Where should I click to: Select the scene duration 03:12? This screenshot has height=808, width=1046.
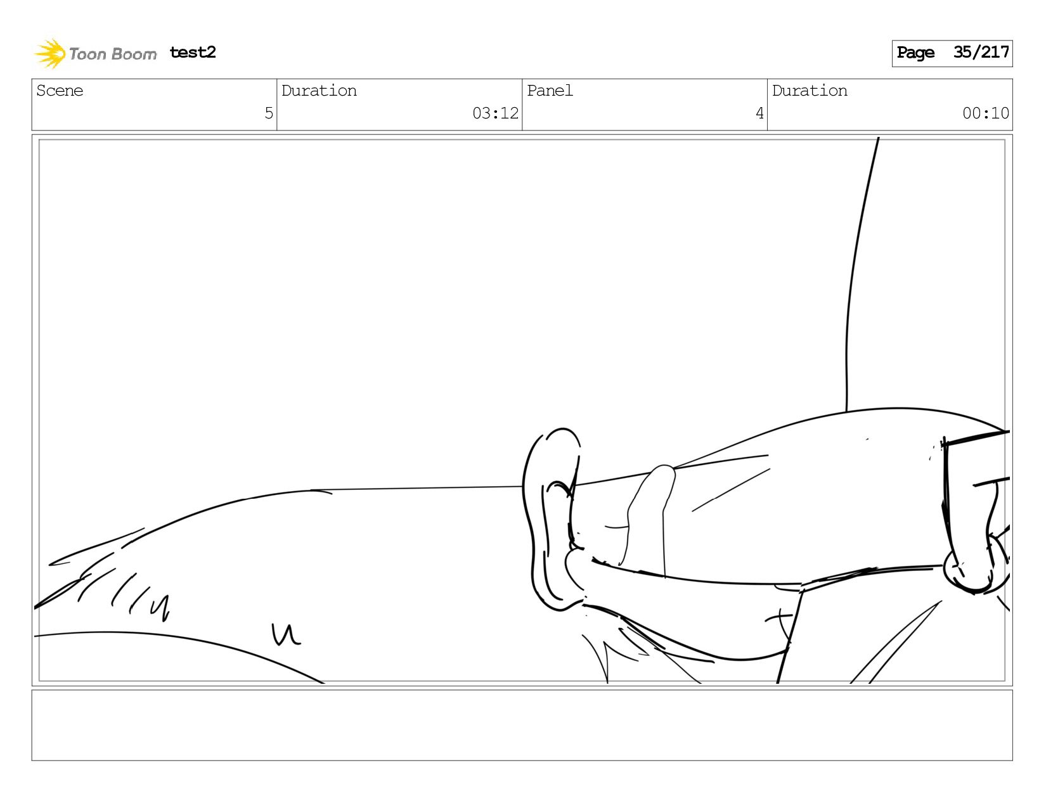point(495,113)
